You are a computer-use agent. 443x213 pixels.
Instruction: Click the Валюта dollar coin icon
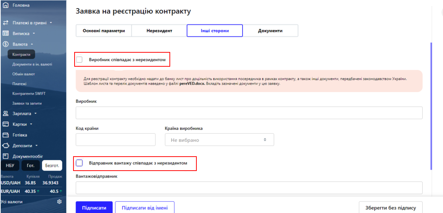[6, 44]
